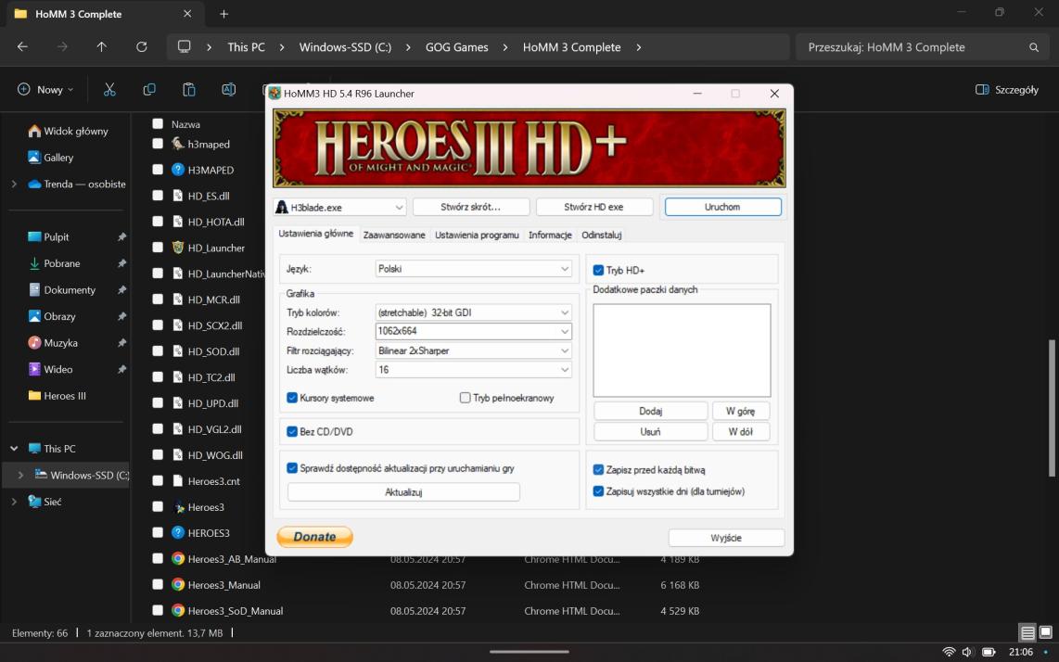
Task: Click the Przeszukaj HoMM 3 Complete search field
Action: point(913,47)
